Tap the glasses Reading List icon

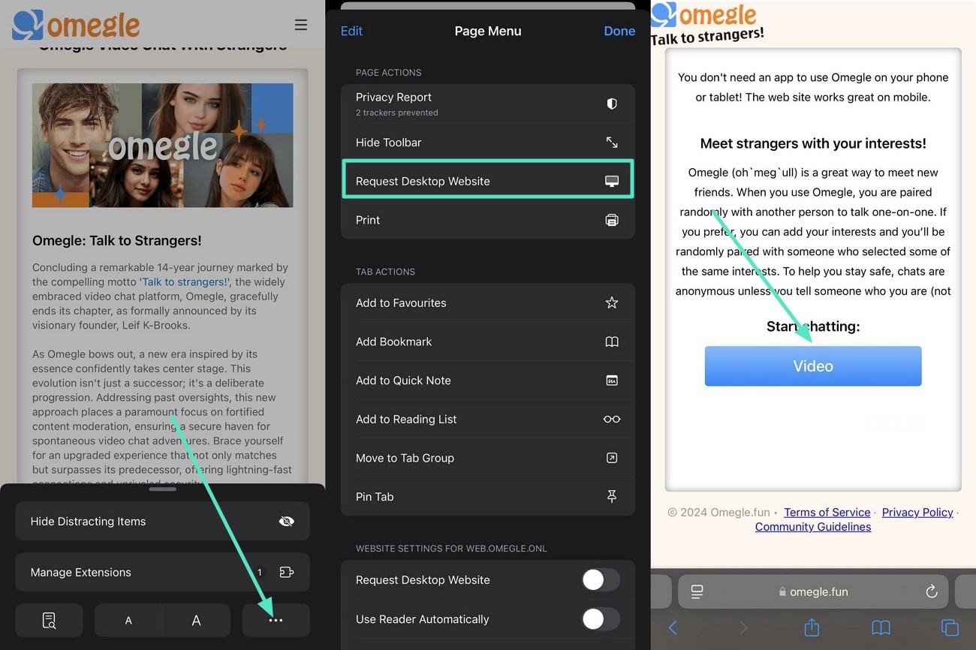612,419
